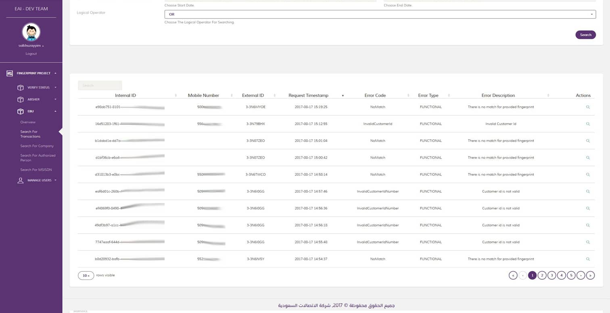610x313 pixels.
Task: Open the rows visible count dropdown
Action: tap(86, 276)
